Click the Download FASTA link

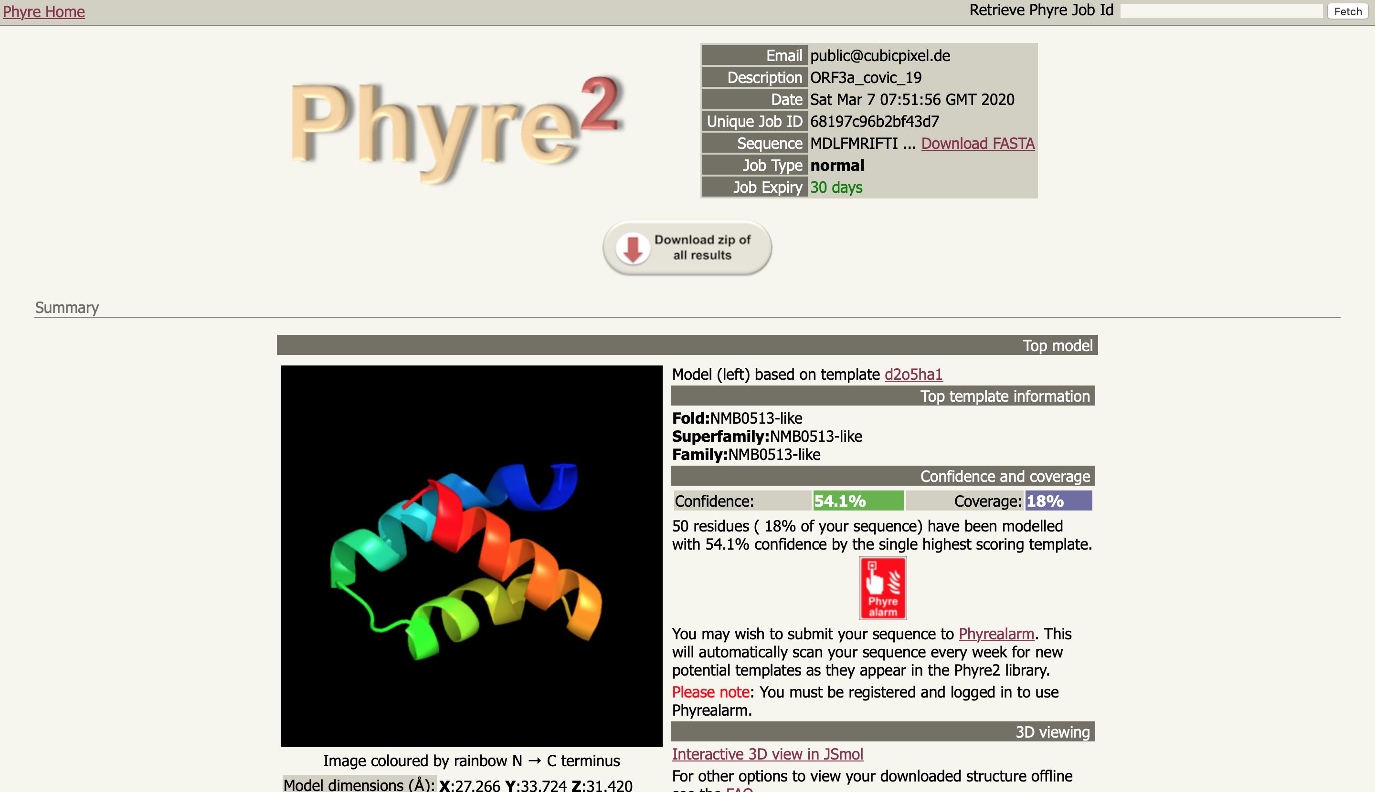tap(977, 143)
